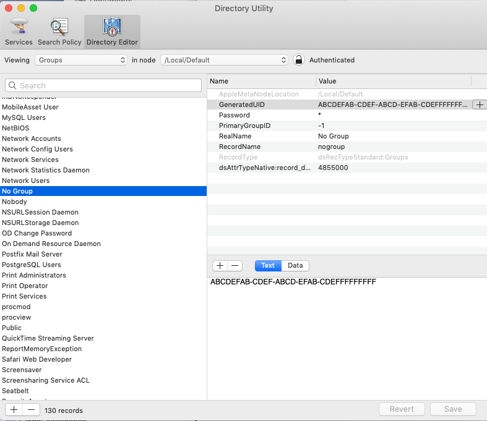Click the ABCDEFAB-CDEF GeneratedUID value cell
The image size is (487, 421).
(x=392, y=104)
